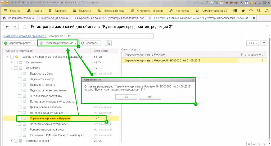
Task: Open the notifications bell
Action: 267,11
